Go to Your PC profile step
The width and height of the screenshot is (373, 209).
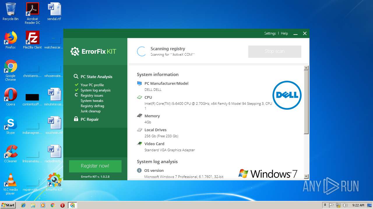click(x=92, y=85)
